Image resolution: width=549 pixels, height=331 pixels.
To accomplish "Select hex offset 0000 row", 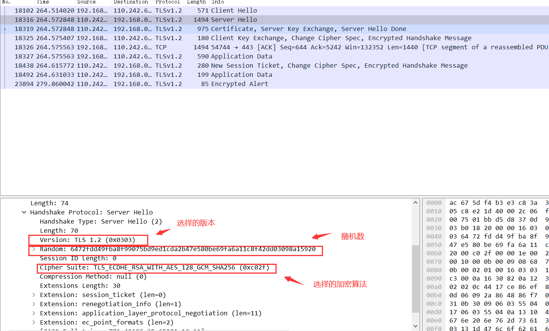I will (x=486, y=203).
